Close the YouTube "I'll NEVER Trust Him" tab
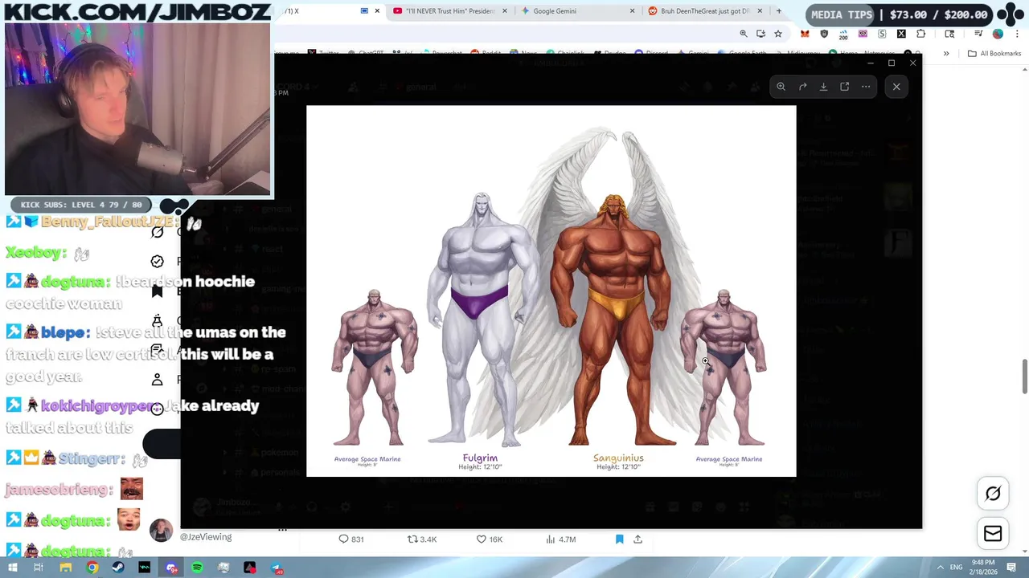The width and height of the screenshot is (1029, 578). coord(505,11)
